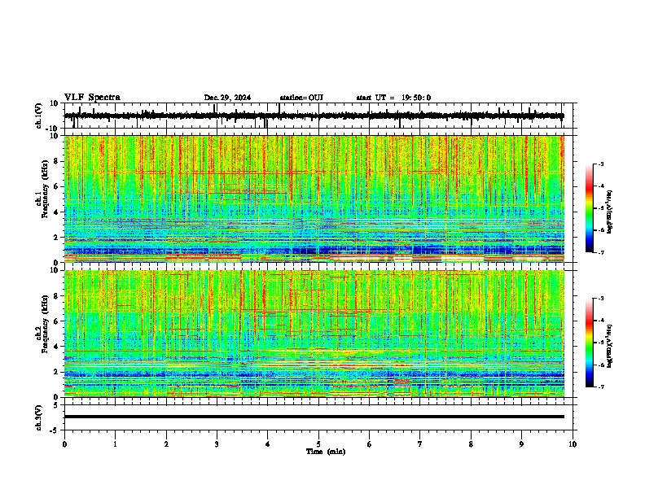Click the ch.2 spectrogram "8" kHz tick label
The width and height of the screenshot is (645, 498).
[56, 296]
